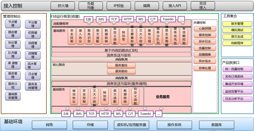
Task: Select the 服务路由 box in core routing
Action: click(121, 71)
